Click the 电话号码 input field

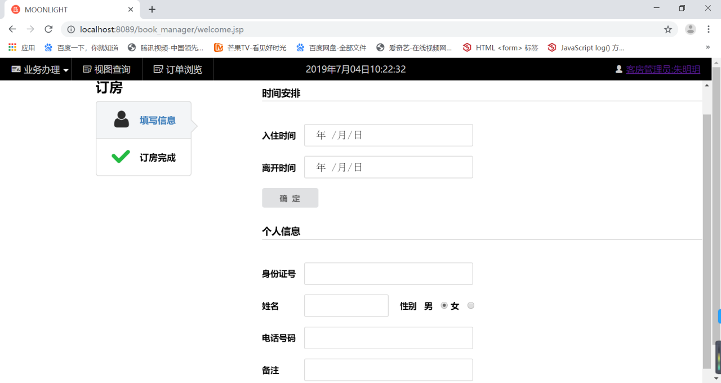coord(389,338)
